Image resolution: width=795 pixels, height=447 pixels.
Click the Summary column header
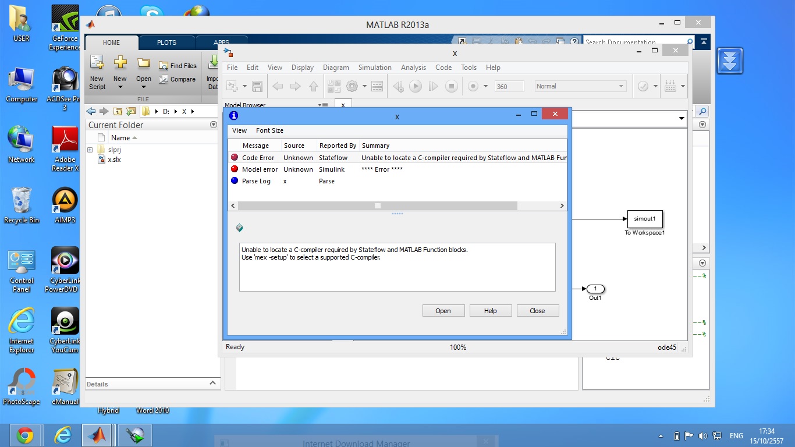point(375,146)
